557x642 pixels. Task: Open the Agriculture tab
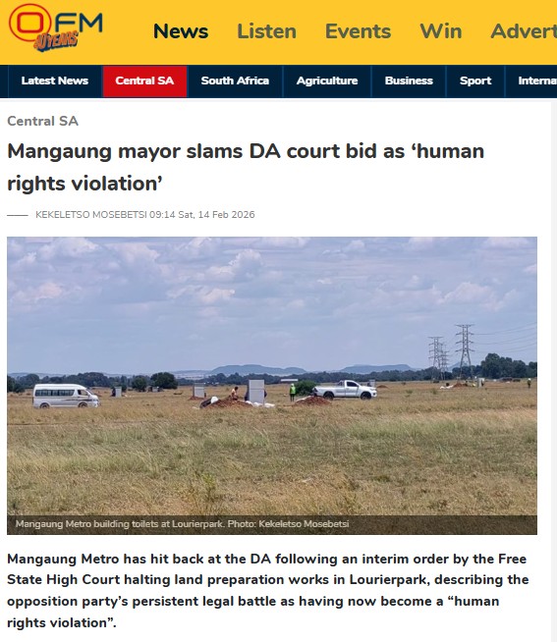click(327, 81)
